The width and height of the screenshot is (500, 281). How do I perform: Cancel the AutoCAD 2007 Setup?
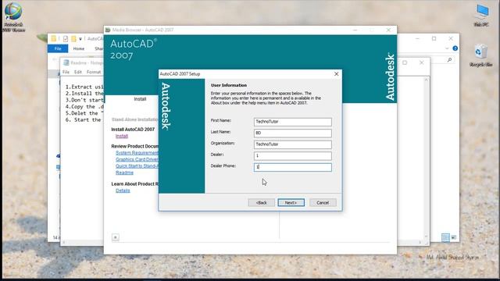[x=323, y=203]
